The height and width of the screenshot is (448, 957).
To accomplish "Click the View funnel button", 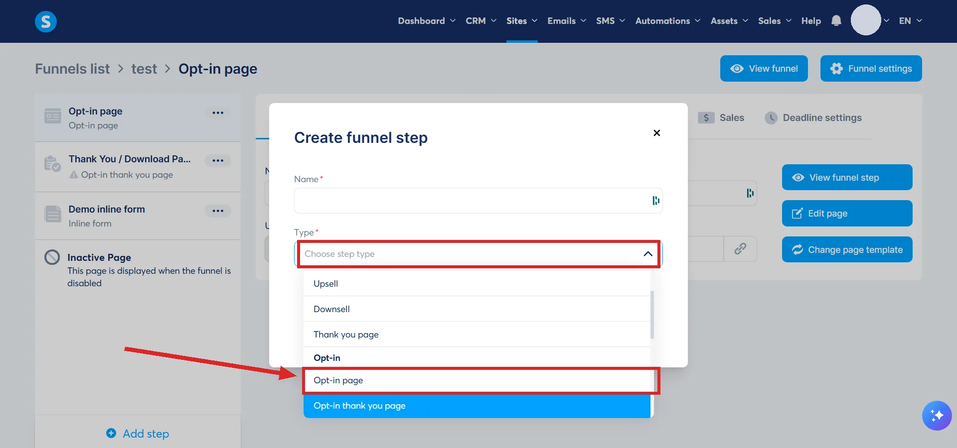I will click(x=764, y=69).
